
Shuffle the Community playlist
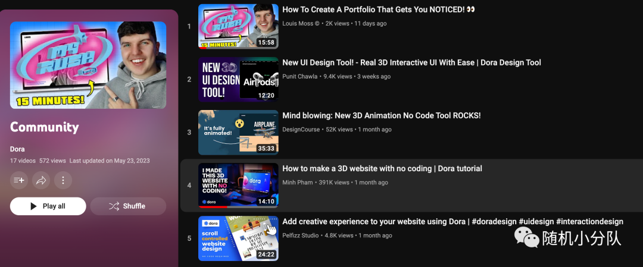[x=128, y=206]
